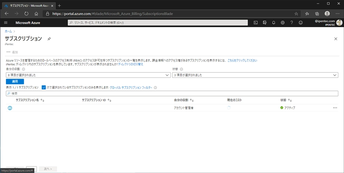Viewport: 344px width, 173px height.
Task: Open a new browser tab
Action: click(x=59, y=6)
